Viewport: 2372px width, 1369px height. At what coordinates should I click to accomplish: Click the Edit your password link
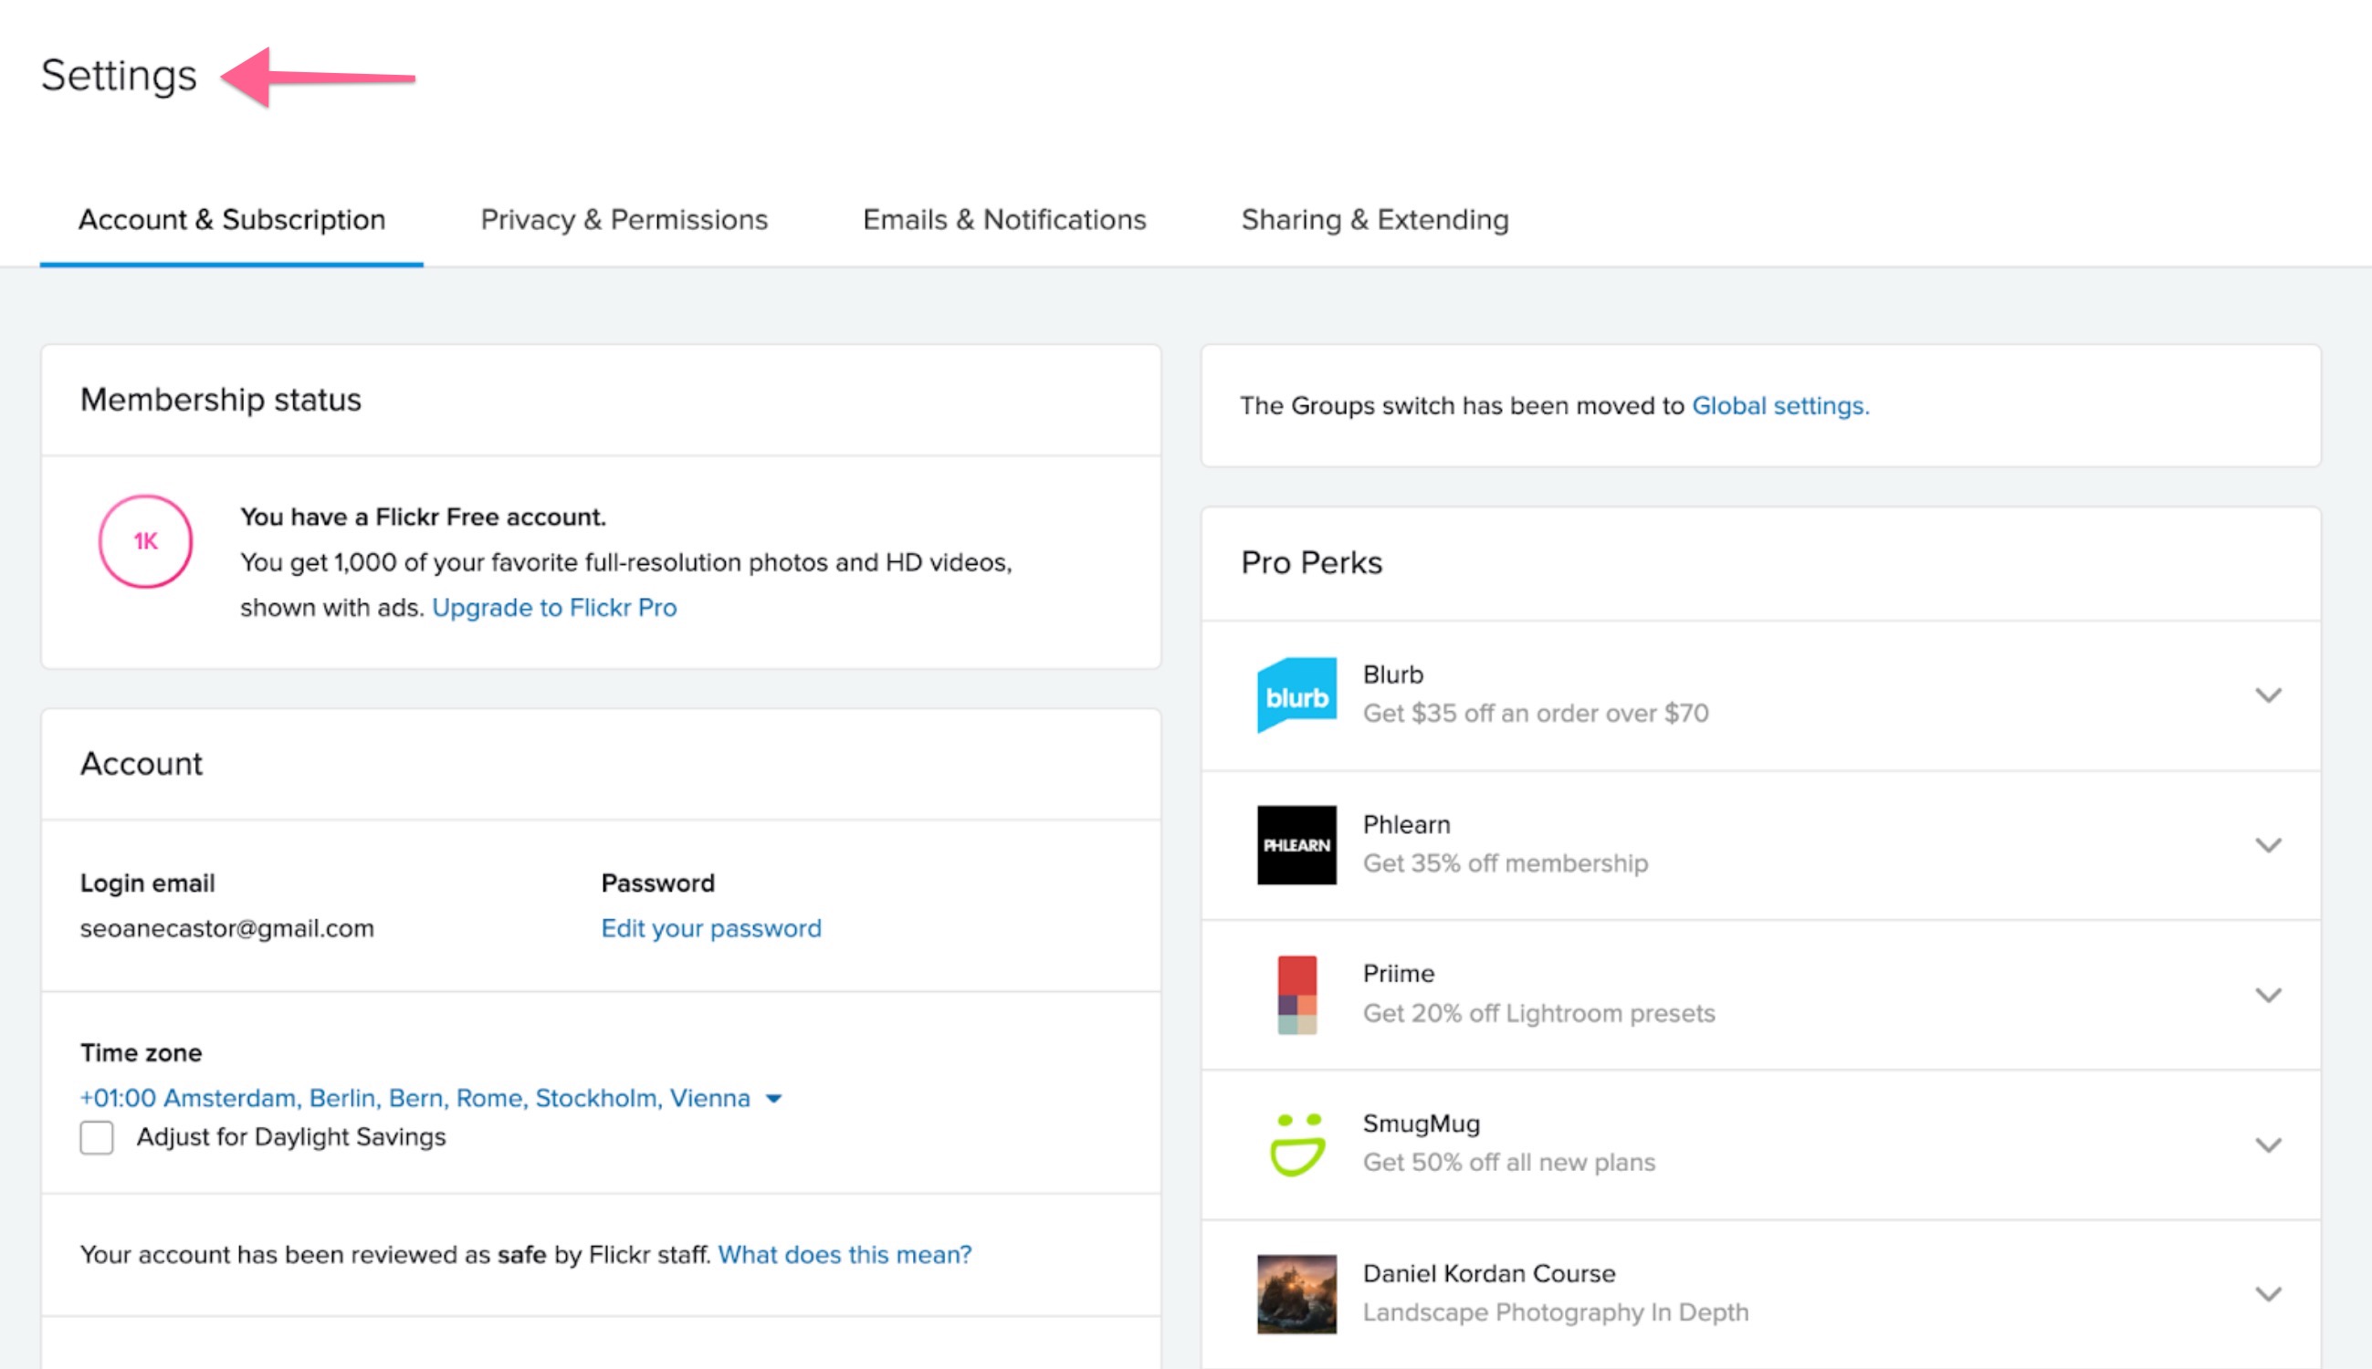click(711, 928)
